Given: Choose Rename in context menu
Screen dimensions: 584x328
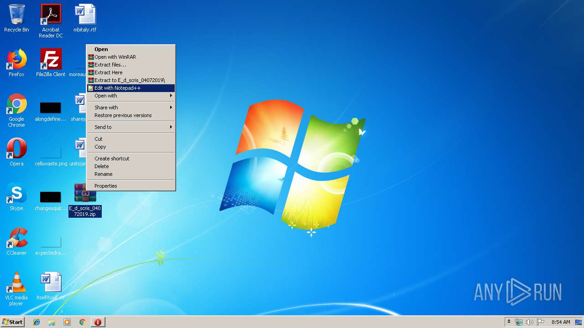Looking at the screenshot, I should pyautogui.click(x=131, y=174).
